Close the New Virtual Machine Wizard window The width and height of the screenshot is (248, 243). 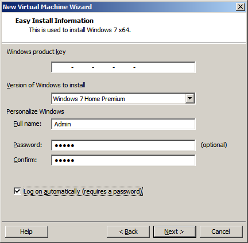pyautogui.click(x=241, y=7)
